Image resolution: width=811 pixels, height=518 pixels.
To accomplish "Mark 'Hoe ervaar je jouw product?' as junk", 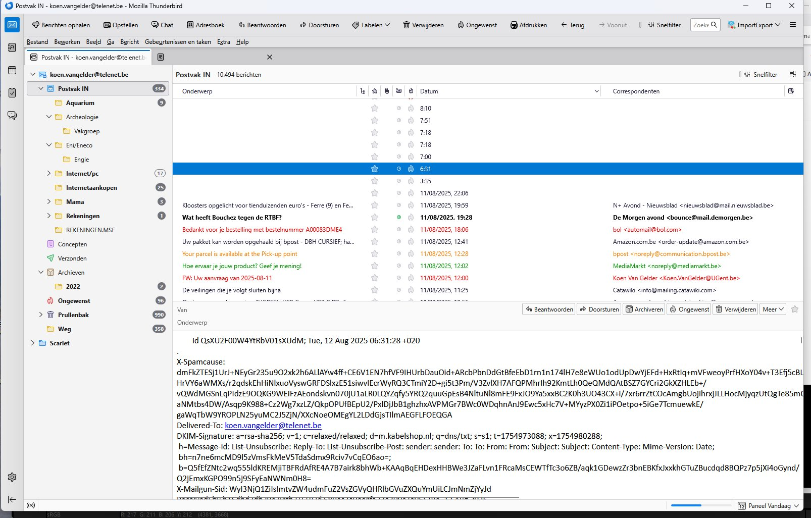I will [411, 266].
